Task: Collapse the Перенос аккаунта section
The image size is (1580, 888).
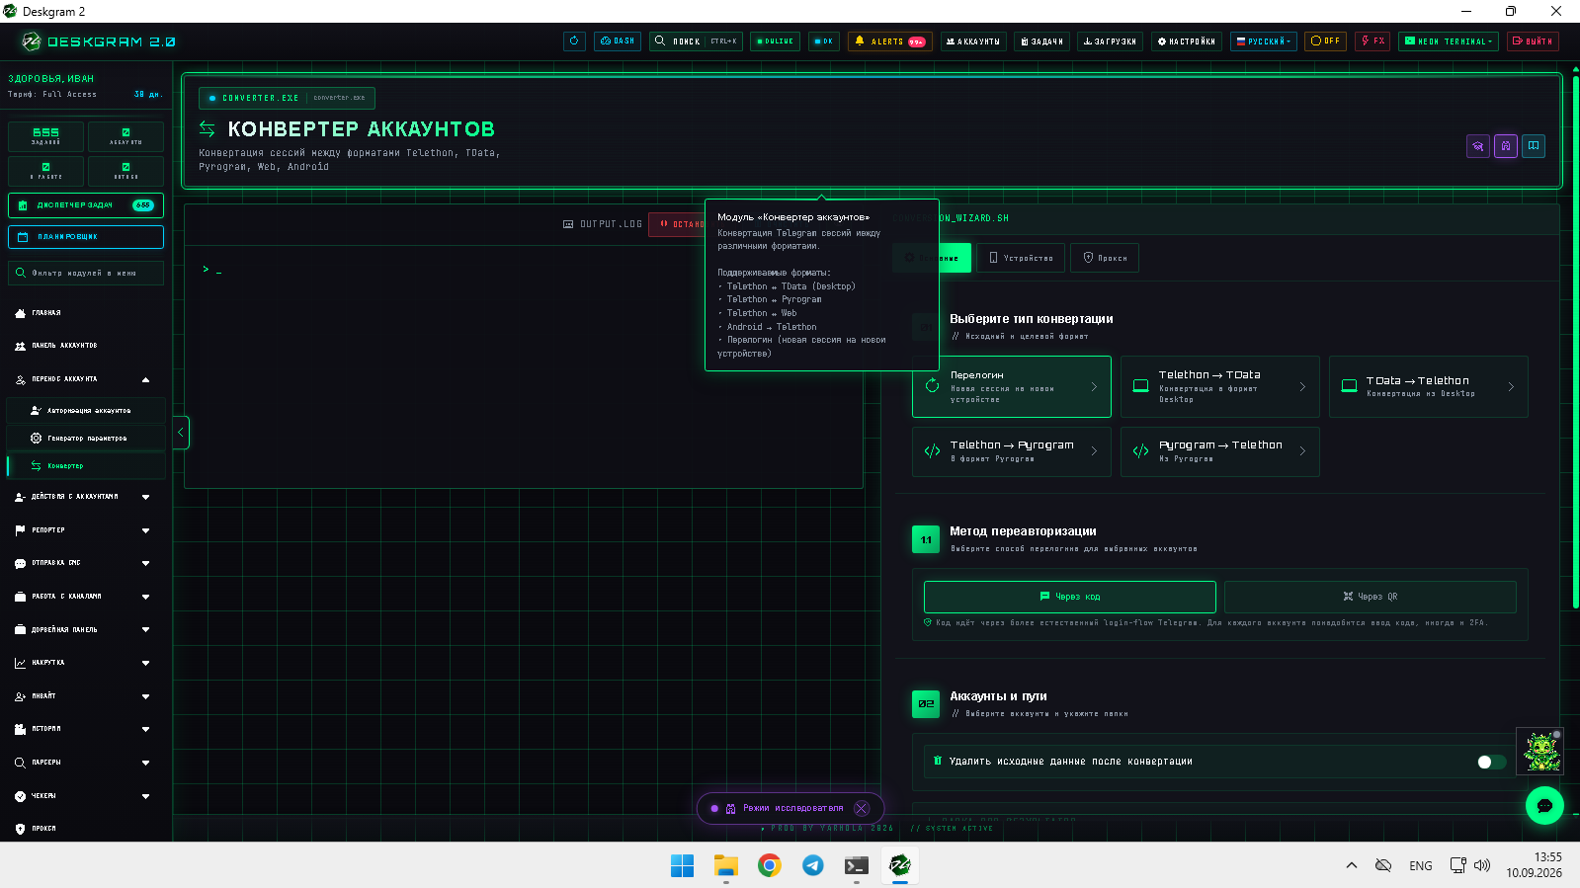Action: point(84,379)
